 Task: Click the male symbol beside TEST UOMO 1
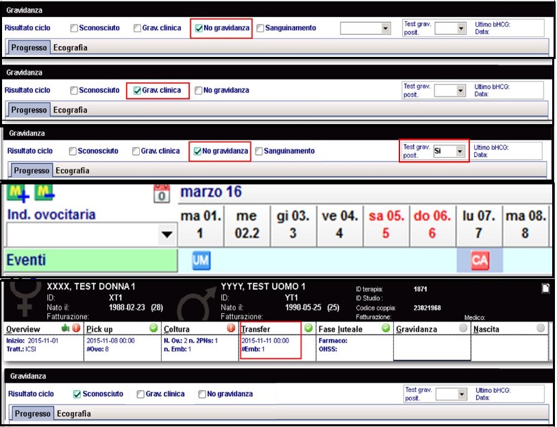pyautogui.click(x=197, y=305)
